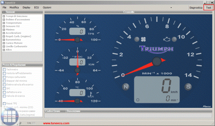215x126 pixels.
Task: Open the Display menu
Action: tap(26, 8)
